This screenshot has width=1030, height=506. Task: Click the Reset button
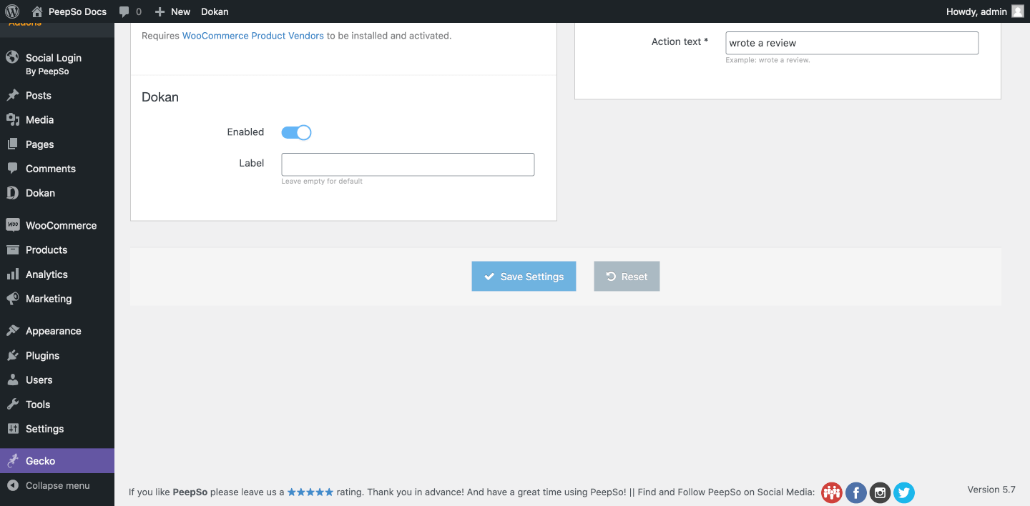click(627, 277)
